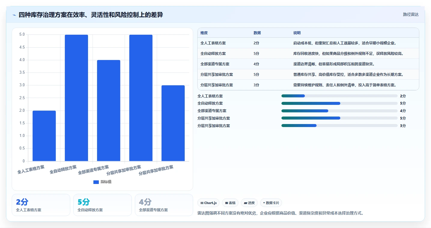This screenshot has height=228, width=431.
Task: Select the 数据卡片 chip
Action: pos(271,203)
